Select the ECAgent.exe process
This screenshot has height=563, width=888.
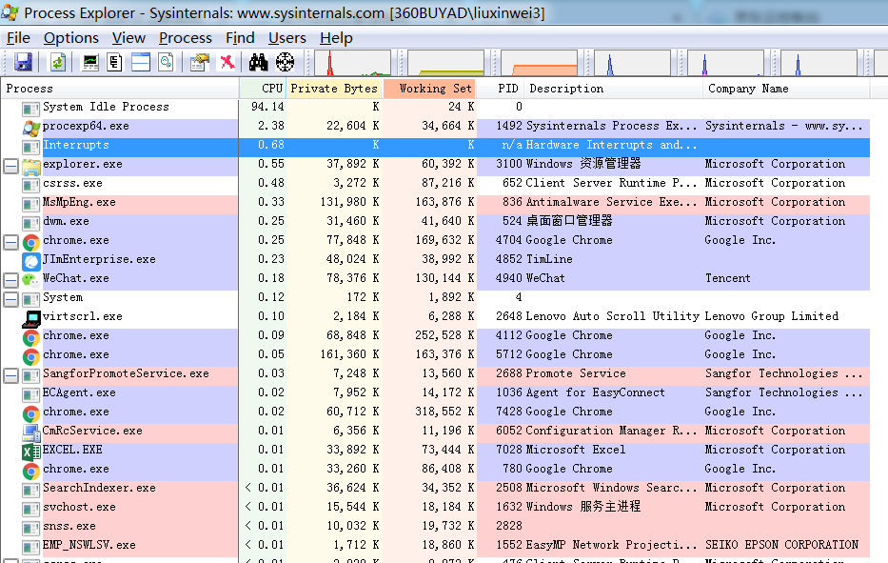(x=435, y=392)
